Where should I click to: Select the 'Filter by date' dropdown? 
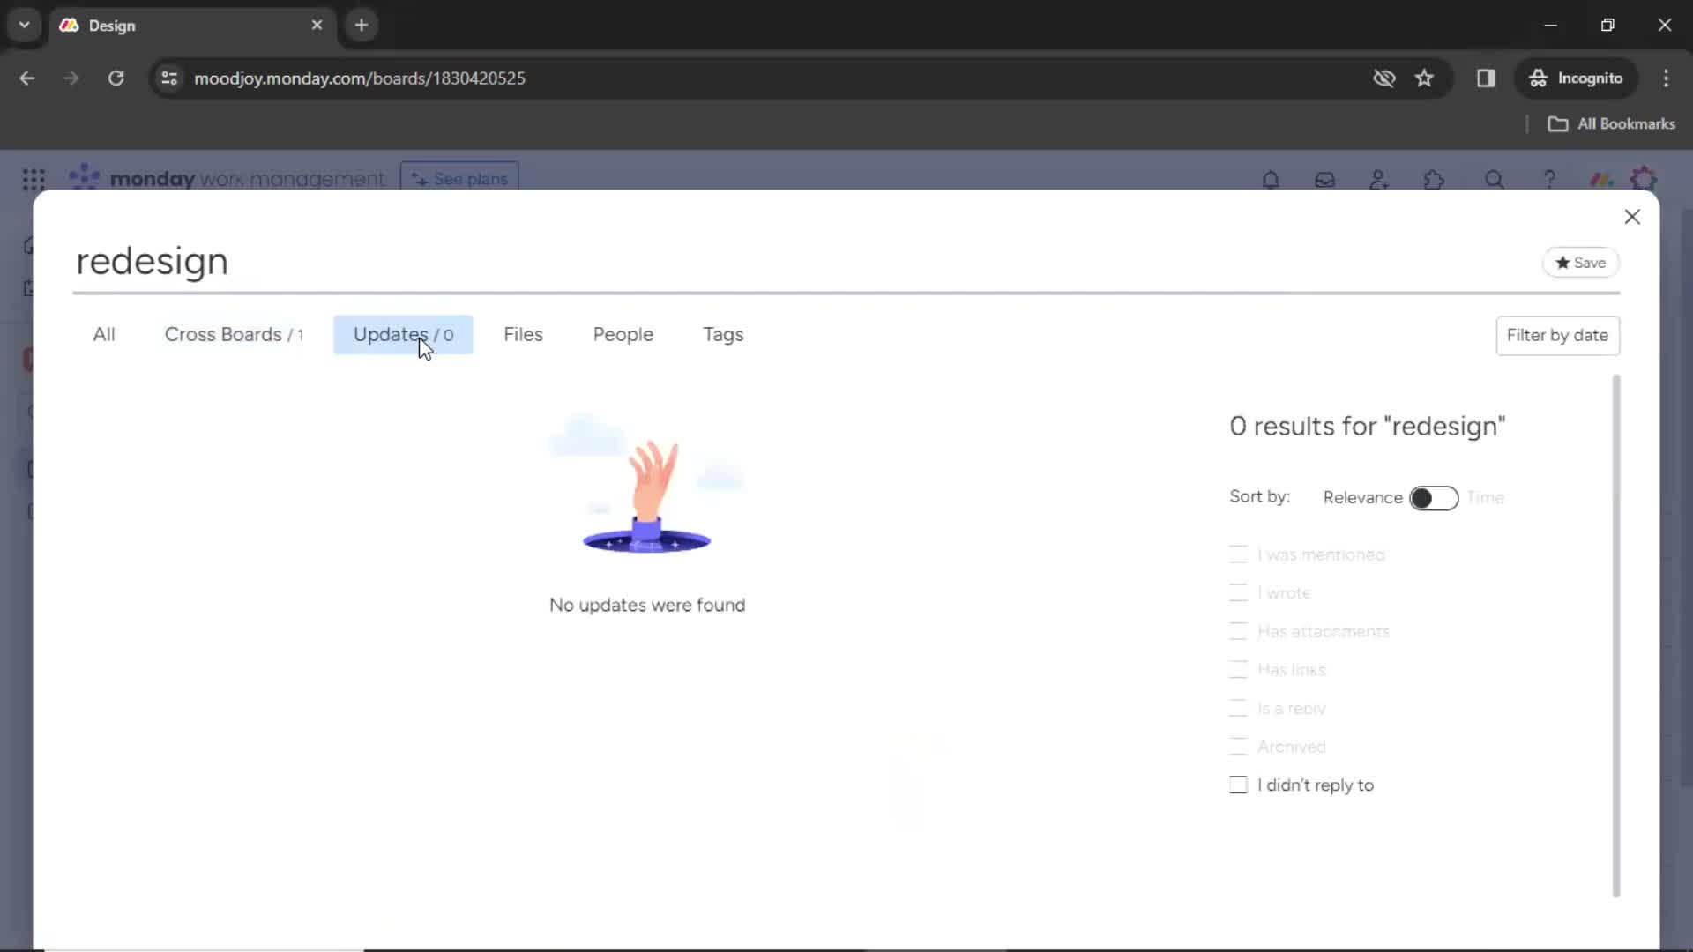coord(1557,335)
